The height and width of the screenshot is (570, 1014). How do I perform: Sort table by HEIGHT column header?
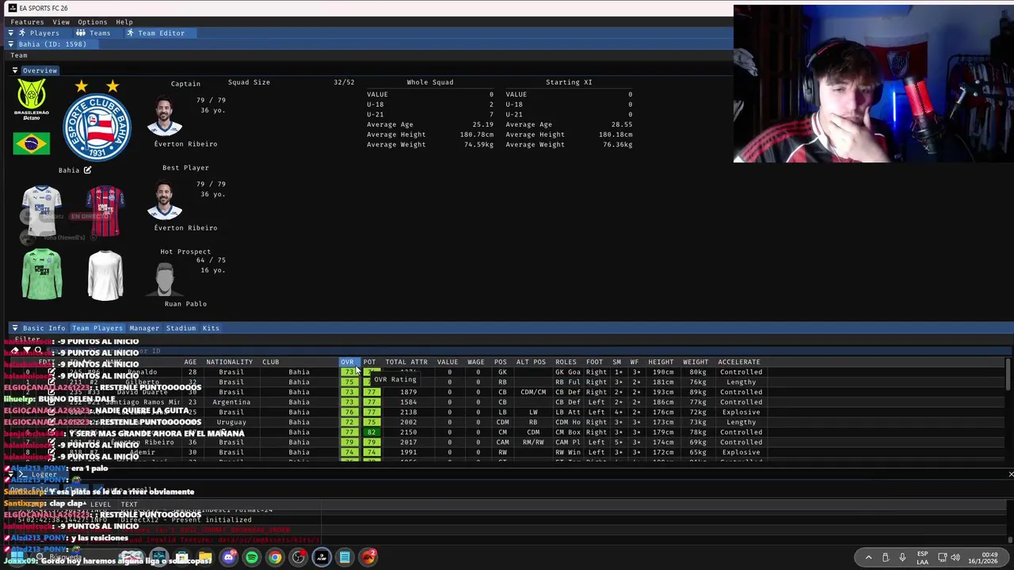click(661, 362)
